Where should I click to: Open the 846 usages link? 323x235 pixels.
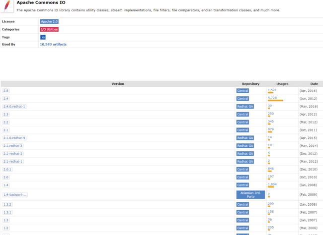[271, 169]
